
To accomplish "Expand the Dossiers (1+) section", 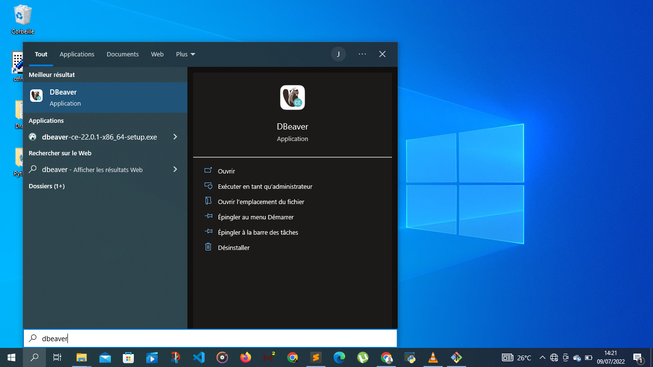I will tap(46, 186).
